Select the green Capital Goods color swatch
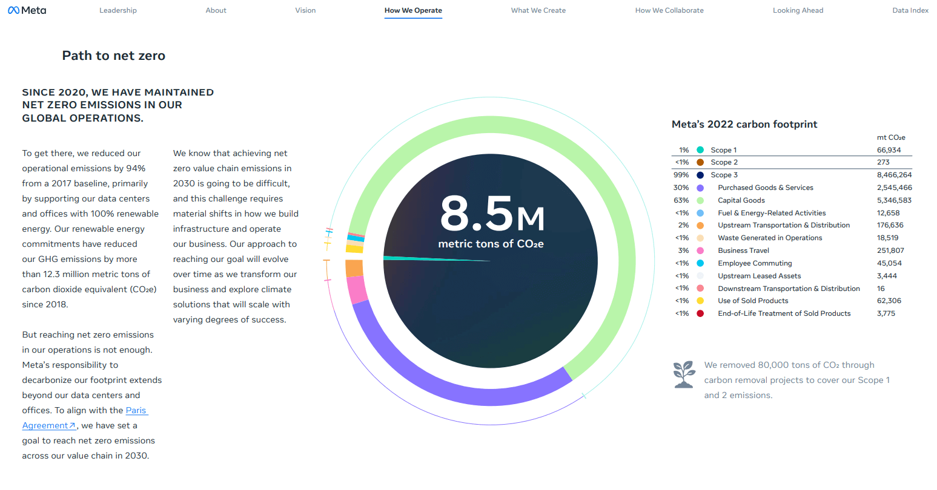This screenshot has height=490, width=937. point(699,200)
